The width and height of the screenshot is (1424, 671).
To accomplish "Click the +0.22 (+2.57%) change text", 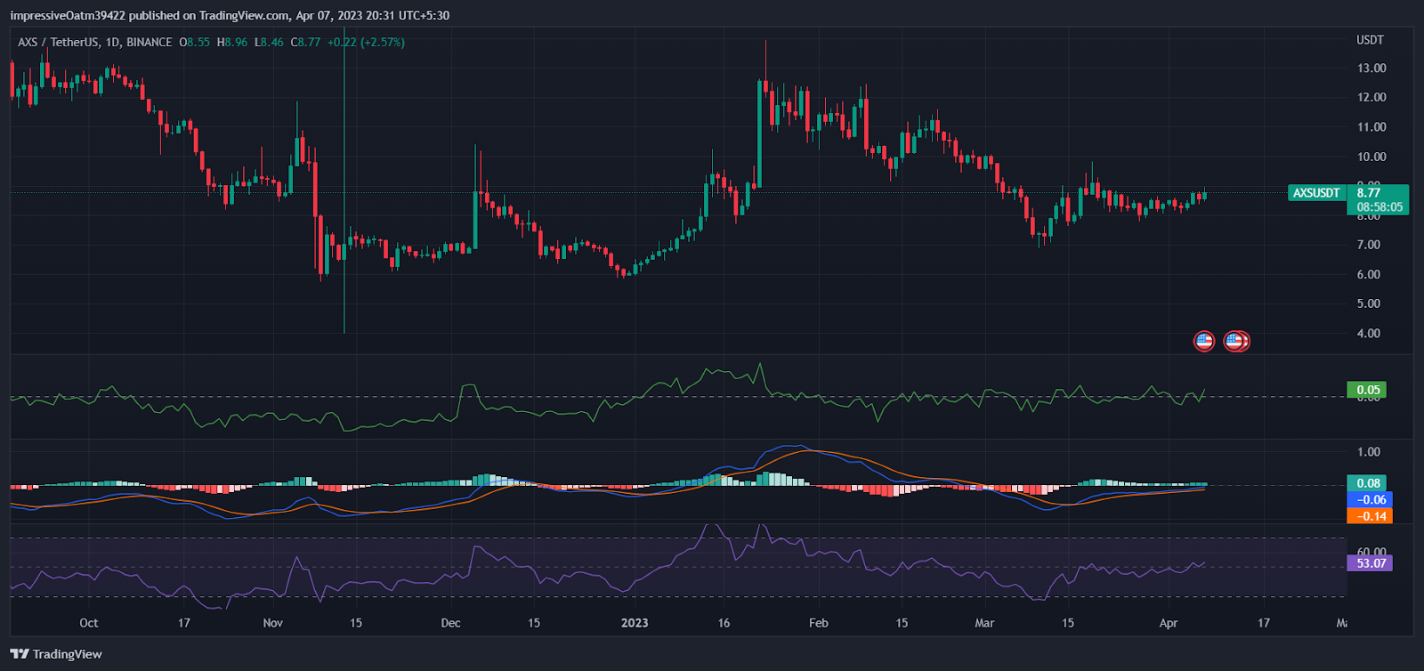I will coord(366,42).
